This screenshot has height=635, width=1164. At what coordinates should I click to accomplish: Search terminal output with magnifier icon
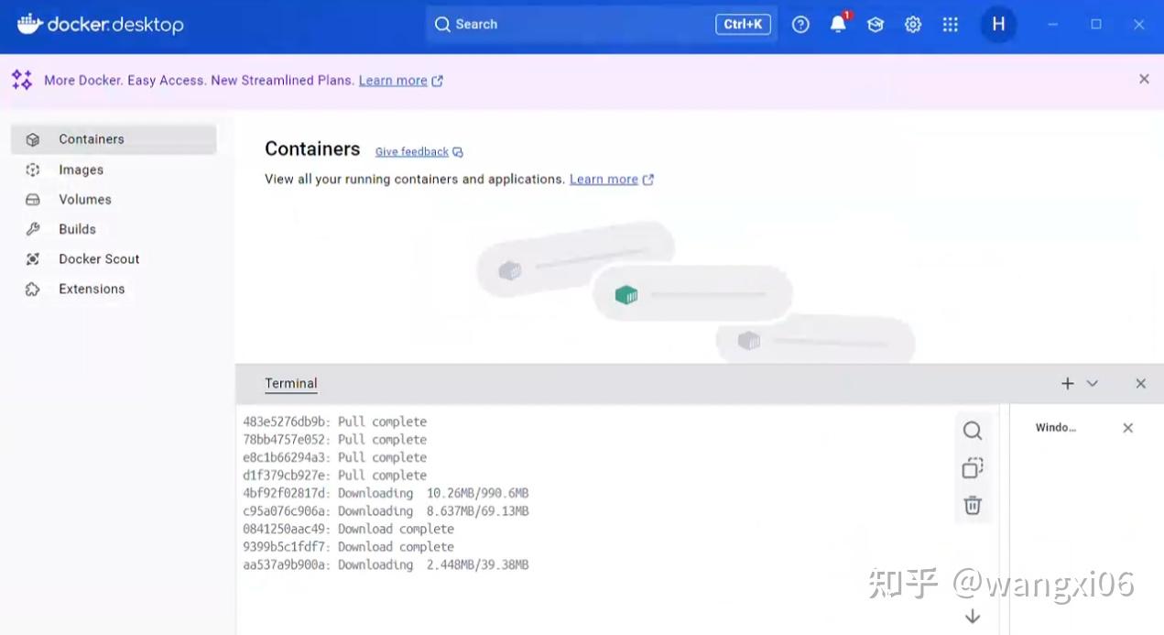[973, 431]
